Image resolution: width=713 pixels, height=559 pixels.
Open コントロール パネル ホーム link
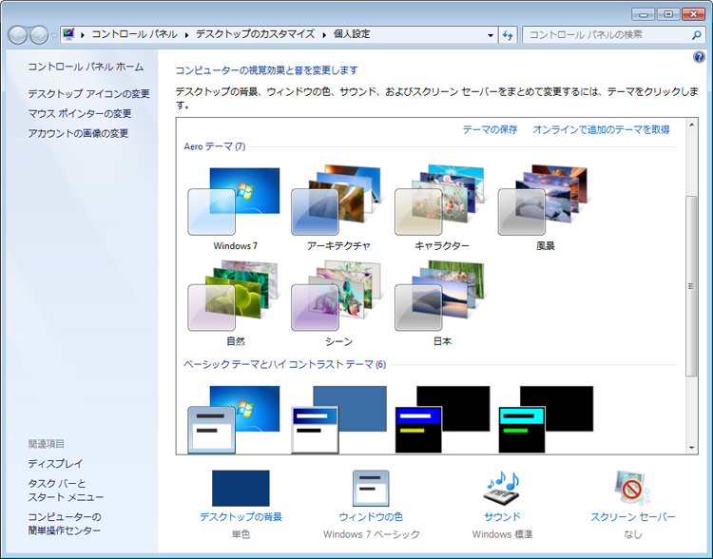click(86, 67)
